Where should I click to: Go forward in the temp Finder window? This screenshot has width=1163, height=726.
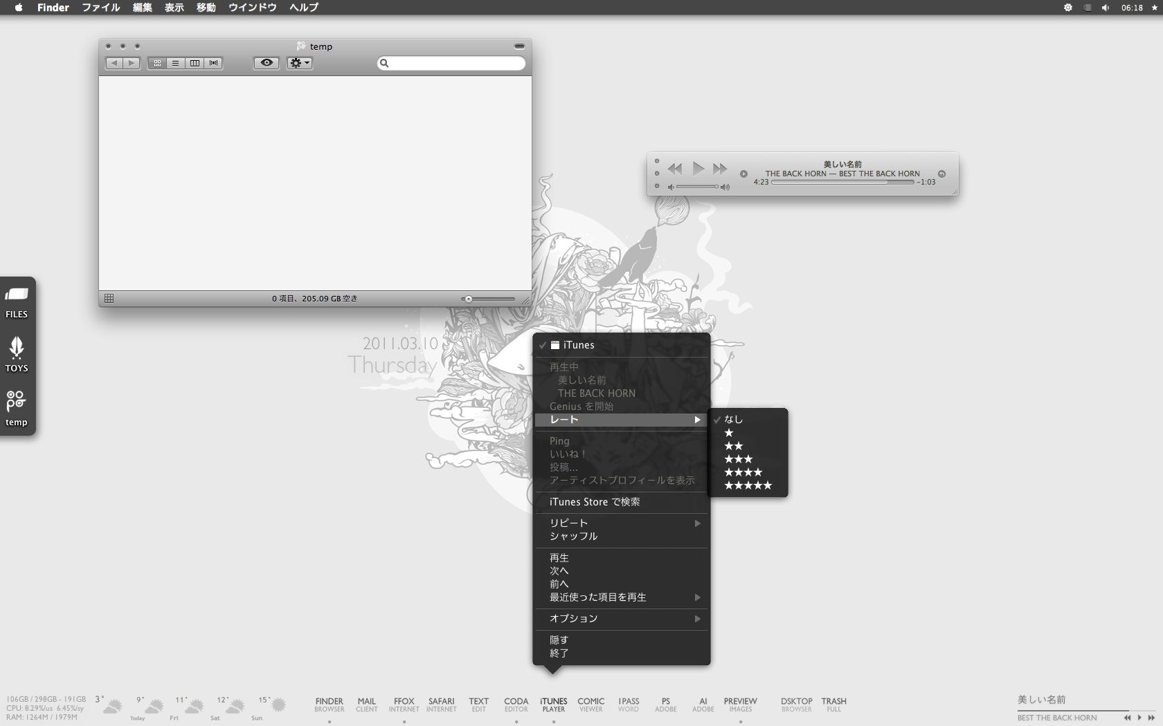pos(132,63)
